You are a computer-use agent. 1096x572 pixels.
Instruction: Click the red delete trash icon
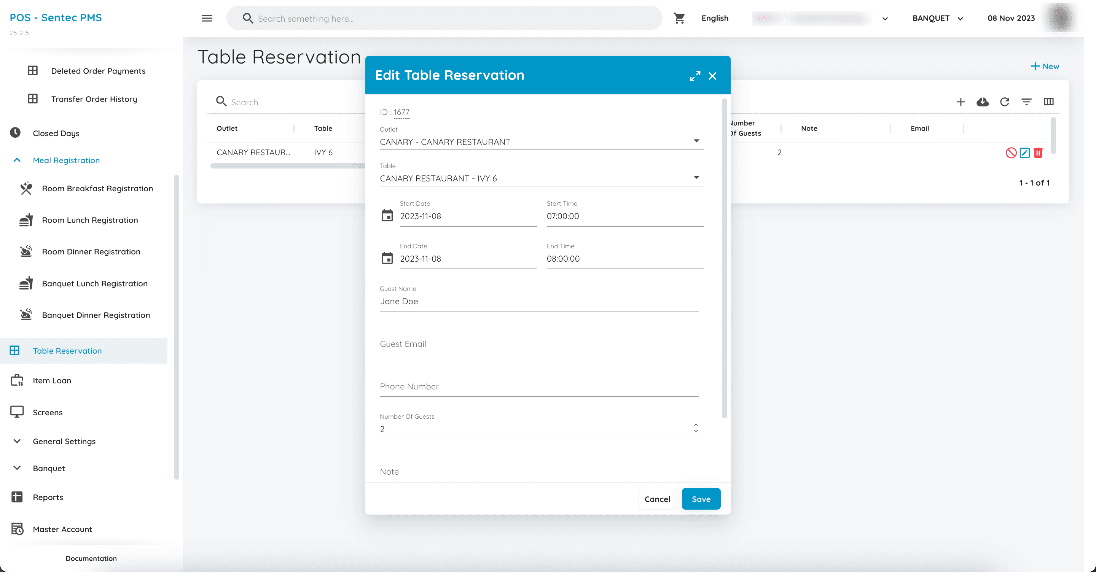tap(1038, 153)
